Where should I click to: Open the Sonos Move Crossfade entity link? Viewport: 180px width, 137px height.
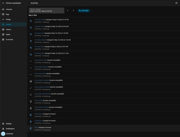point(42,87)
